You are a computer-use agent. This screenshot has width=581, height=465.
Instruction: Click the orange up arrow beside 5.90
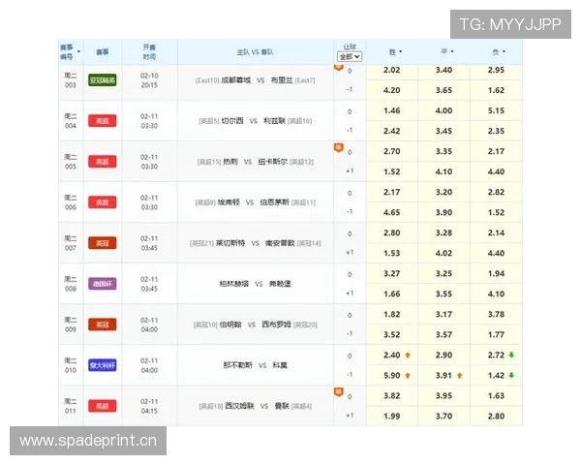(408, 376)
